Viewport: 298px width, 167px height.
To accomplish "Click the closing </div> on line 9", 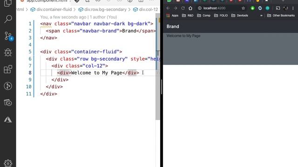I will click(x=60, y=80).
